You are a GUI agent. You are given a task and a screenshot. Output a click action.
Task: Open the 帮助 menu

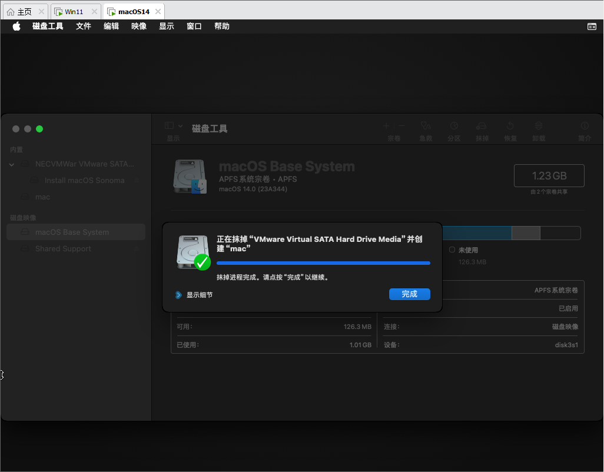pyautogui.click(x=222, y=26)
